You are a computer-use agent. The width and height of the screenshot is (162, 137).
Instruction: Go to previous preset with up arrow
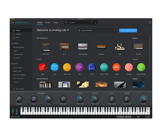click(x=92, y=22)
